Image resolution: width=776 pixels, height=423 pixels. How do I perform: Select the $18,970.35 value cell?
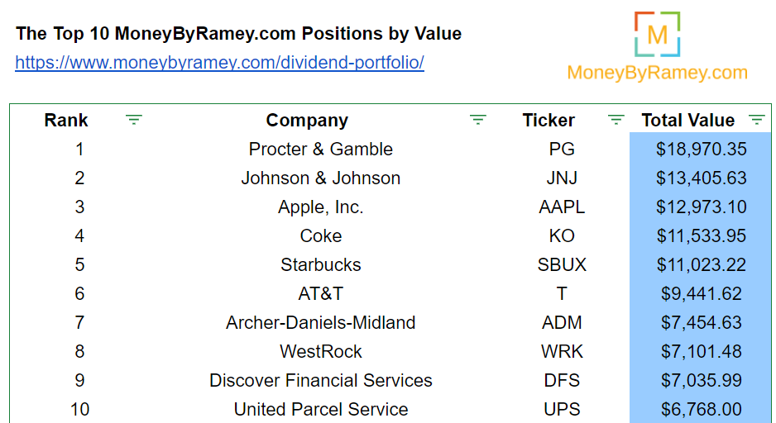click(x=701, y=150)
